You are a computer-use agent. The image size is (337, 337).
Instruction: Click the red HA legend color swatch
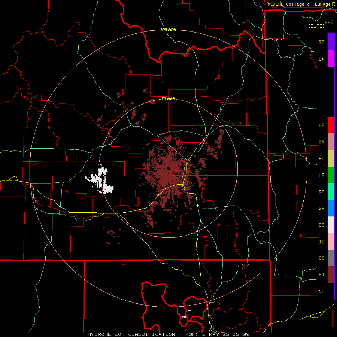(x=331, y=125)
